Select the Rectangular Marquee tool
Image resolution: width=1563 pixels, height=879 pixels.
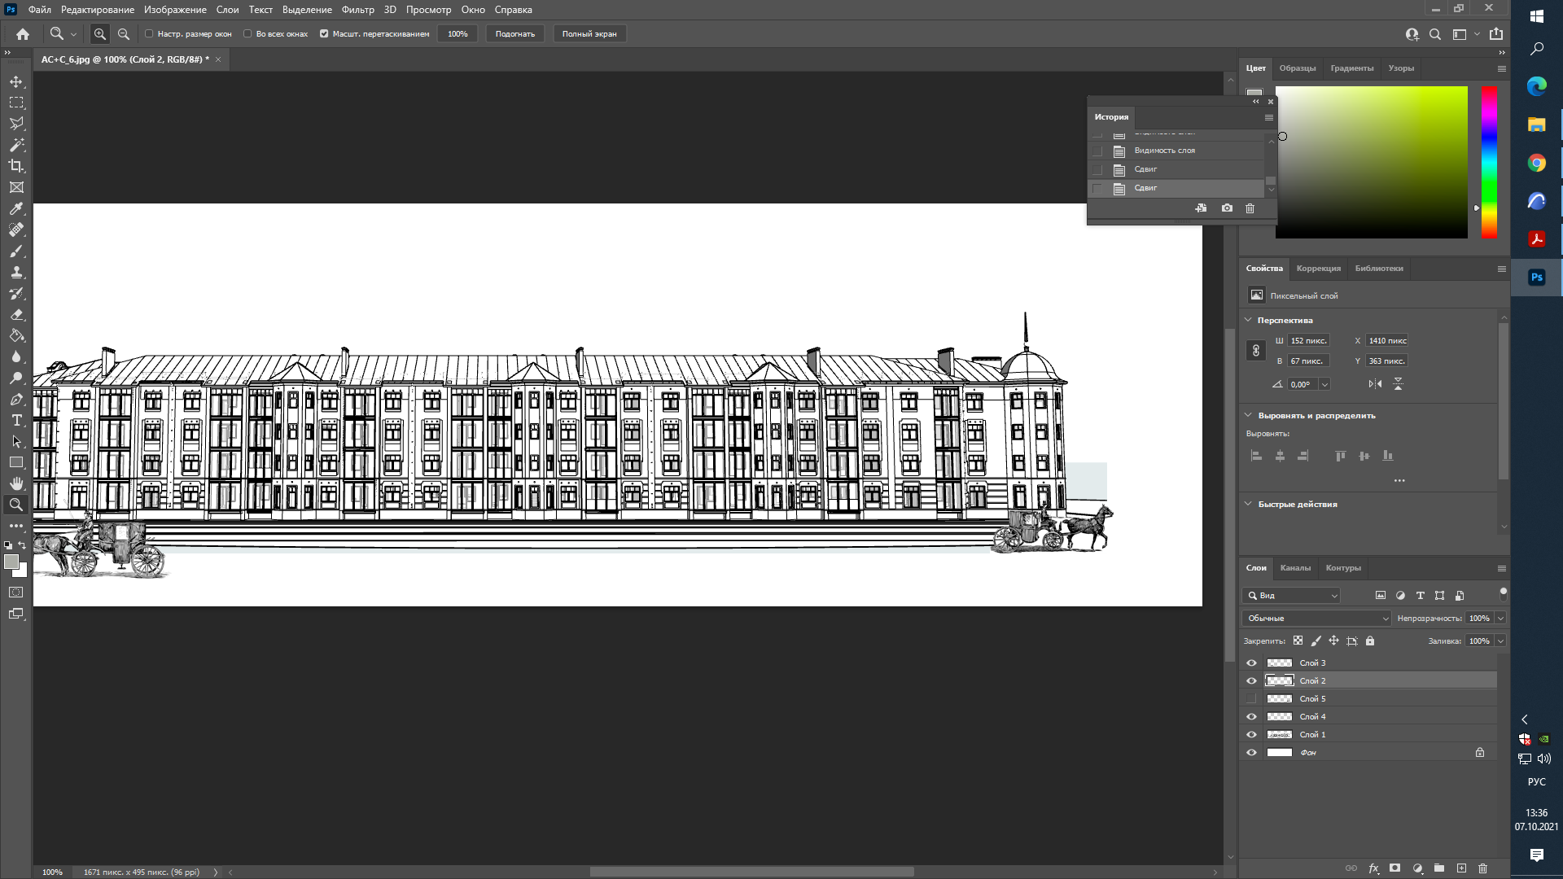click(16, 103)
